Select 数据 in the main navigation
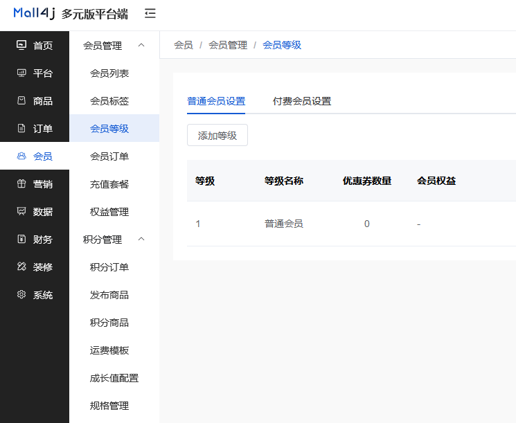The height and width of the screenshot is (423, 516). pyautogui.click(x=35, y=211)
